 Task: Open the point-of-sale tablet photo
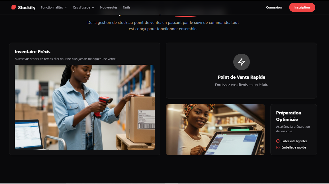[x=215, y=130]
